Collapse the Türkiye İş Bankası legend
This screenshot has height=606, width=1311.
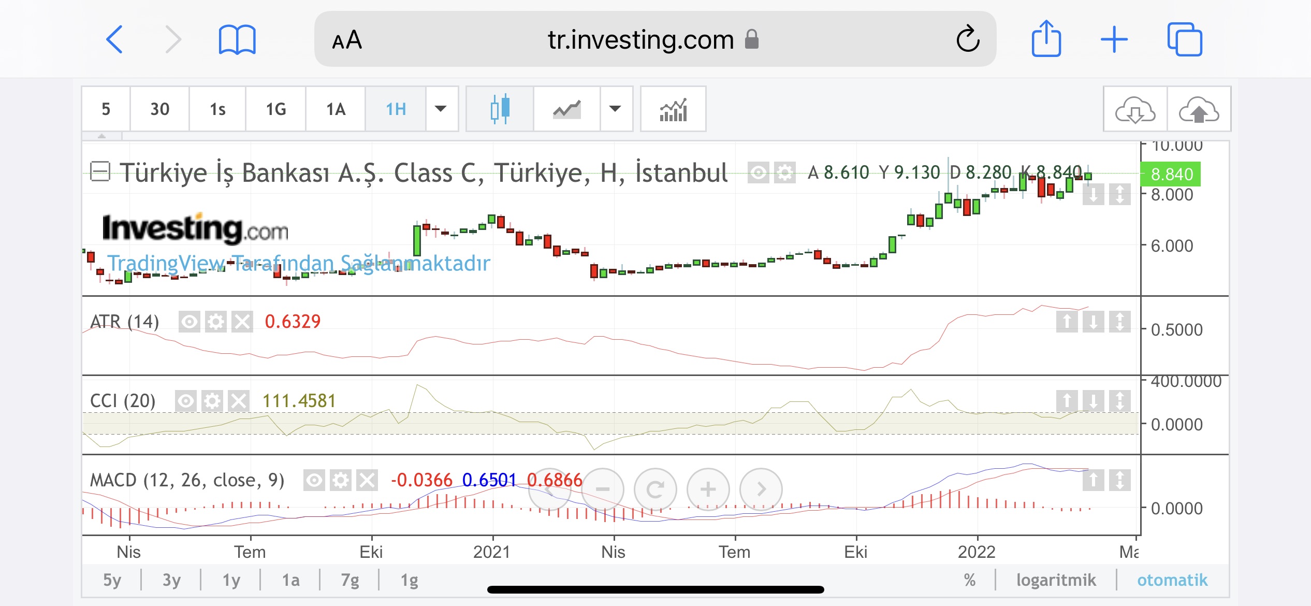[100, 172]
